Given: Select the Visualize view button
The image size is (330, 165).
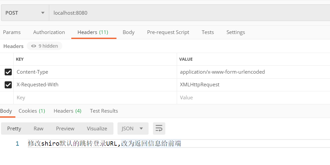Looking at the screenshot, I should pos(97,129).
